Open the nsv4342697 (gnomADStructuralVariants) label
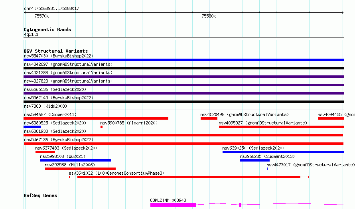Viewport: 355px width, 209px height. pos(68,64)
